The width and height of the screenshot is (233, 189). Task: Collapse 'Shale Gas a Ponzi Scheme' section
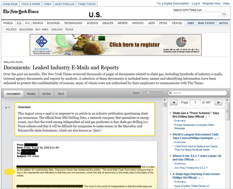(x=171, y=113)
